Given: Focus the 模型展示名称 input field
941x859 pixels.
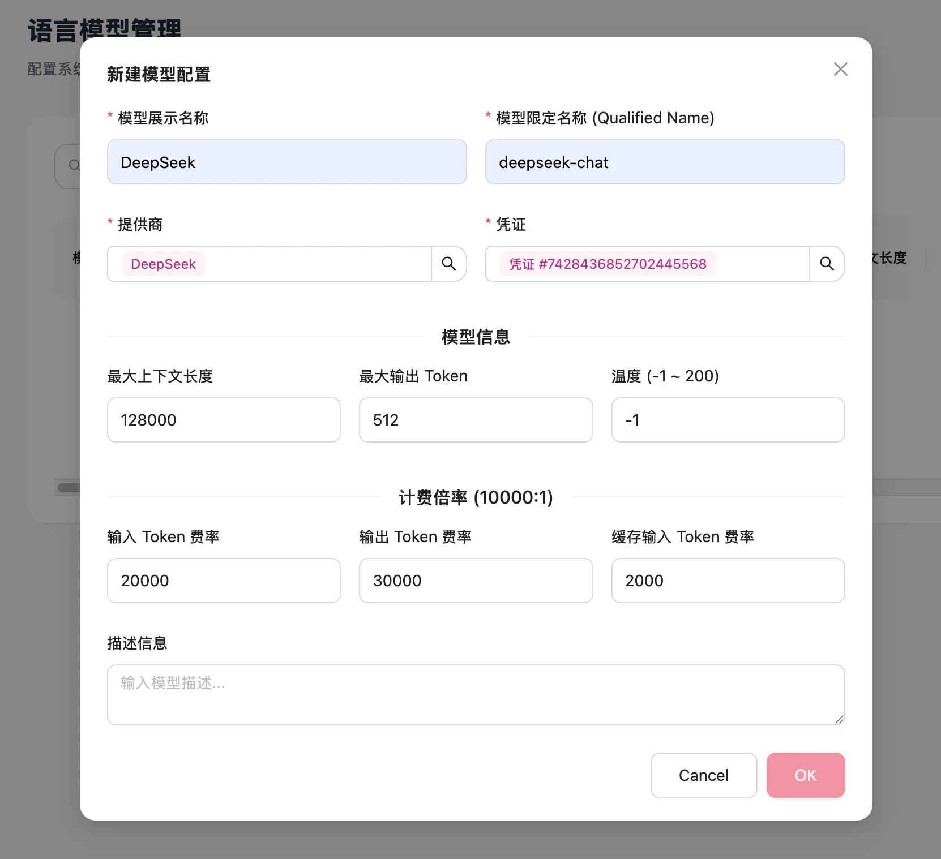Looking at the screenshot, I should tap(286, 162).
